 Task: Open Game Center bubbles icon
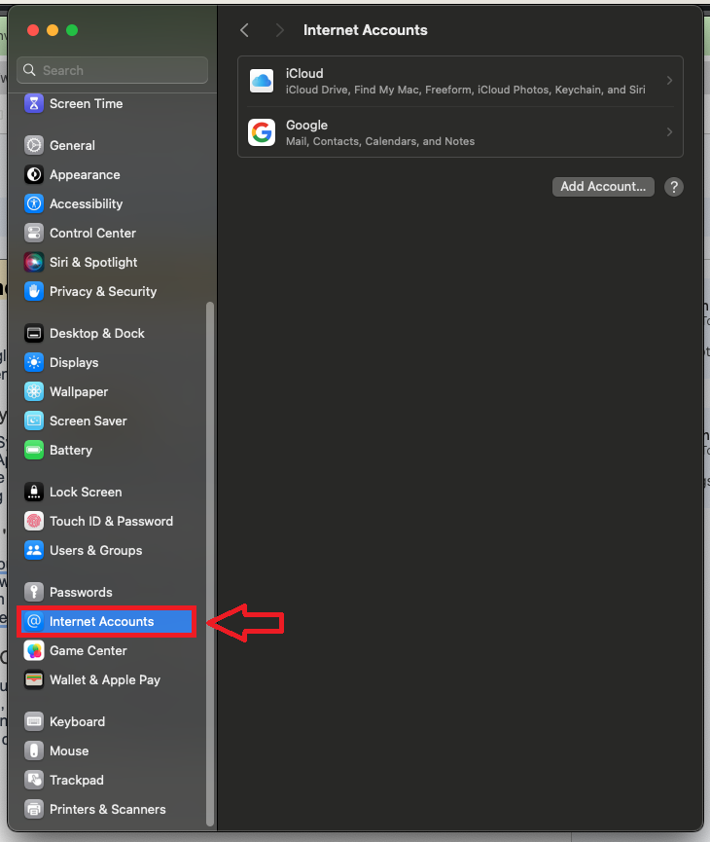[34, 650]
